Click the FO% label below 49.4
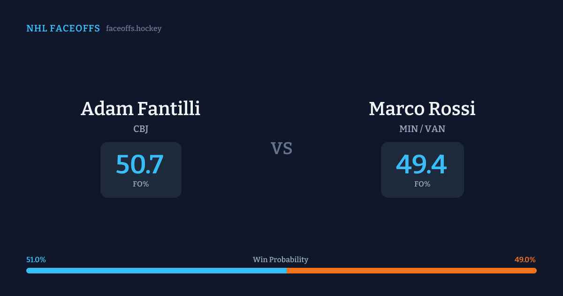563x296 pixels. [x=422, y=184]
